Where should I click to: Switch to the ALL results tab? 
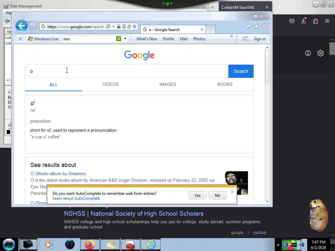click(x=53, y=85)
